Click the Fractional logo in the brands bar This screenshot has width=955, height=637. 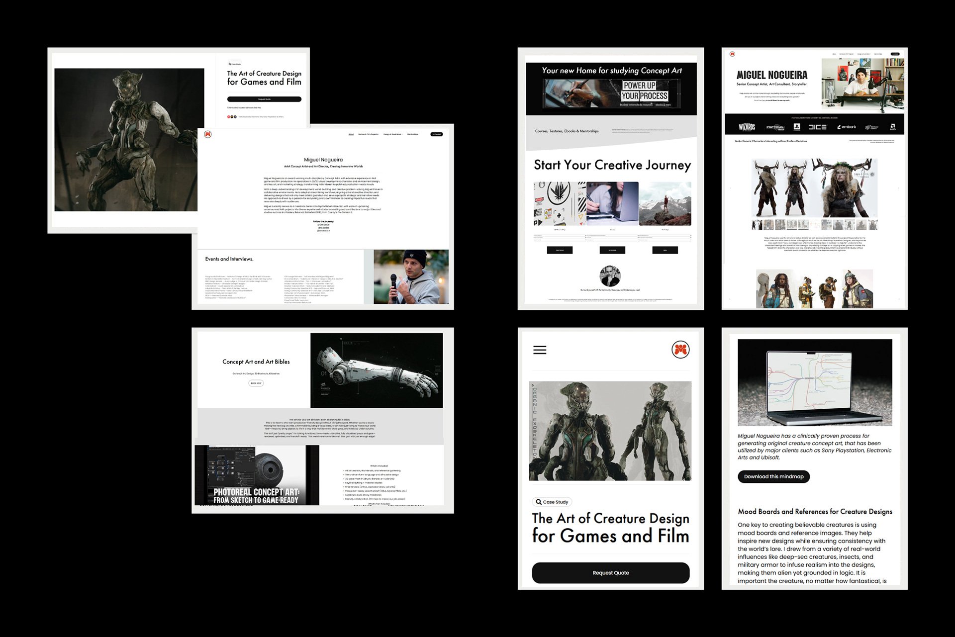coord(775,127)
